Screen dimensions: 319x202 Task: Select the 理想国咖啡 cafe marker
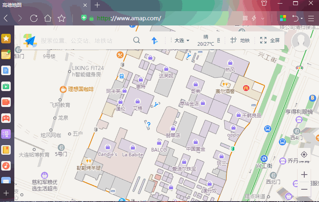click(x=63, y=89)
